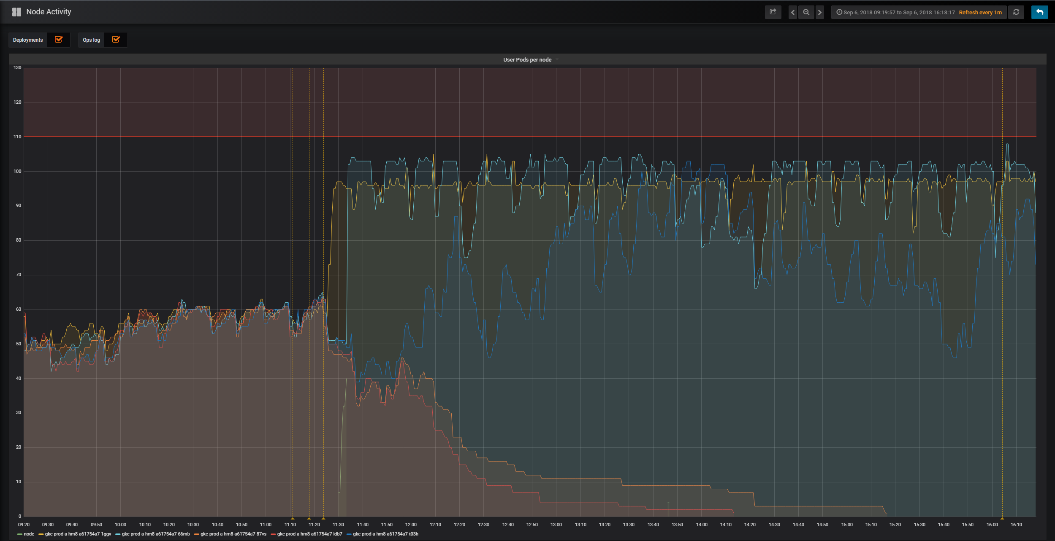1055x541 pixels.
Task: Toggle the Deployments annotation checkbox
Action: coord(59,40)
